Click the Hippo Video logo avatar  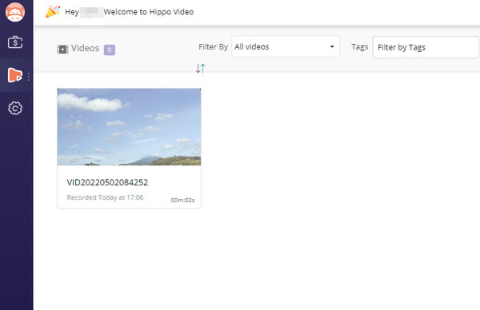(15, 12)
